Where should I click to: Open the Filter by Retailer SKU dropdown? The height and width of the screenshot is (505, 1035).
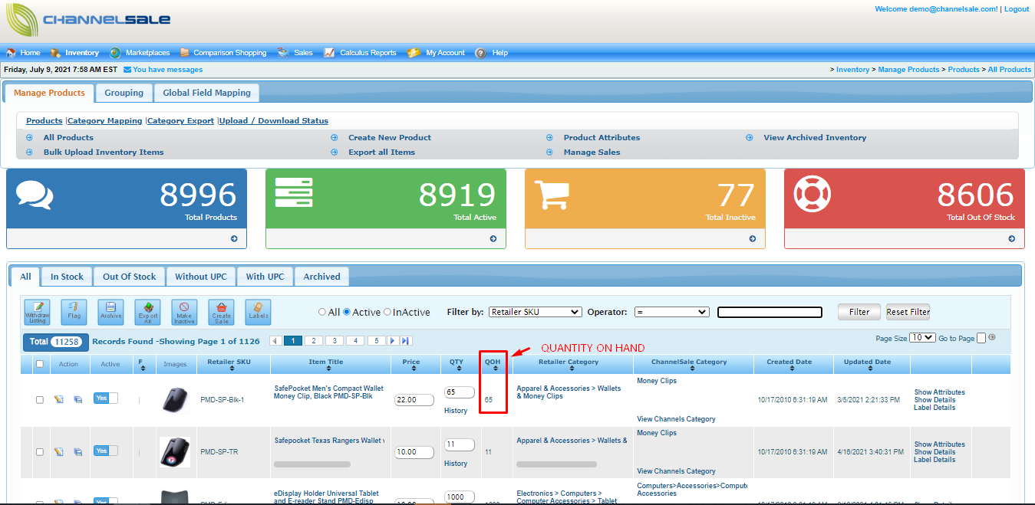(536, 312)
